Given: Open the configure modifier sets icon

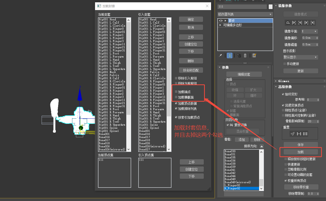Looking at the screenshot, I should (254, 55).
